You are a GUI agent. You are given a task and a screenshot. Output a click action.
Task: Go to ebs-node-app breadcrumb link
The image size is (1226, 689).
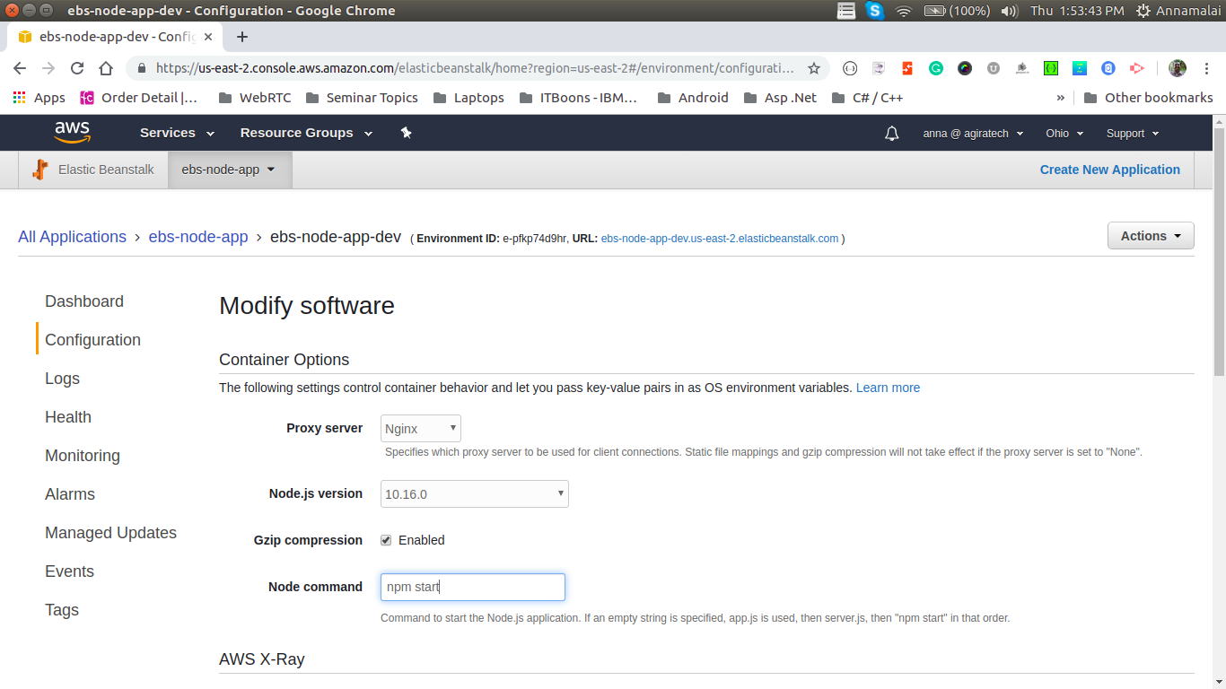coord(198,237)
